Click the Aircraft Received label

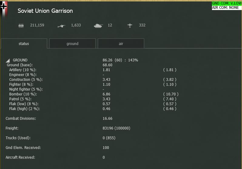click(20, 157)
